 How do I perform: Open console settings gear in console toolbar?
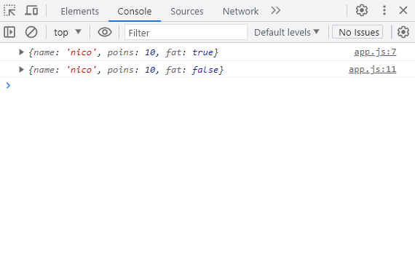[403, 32]
